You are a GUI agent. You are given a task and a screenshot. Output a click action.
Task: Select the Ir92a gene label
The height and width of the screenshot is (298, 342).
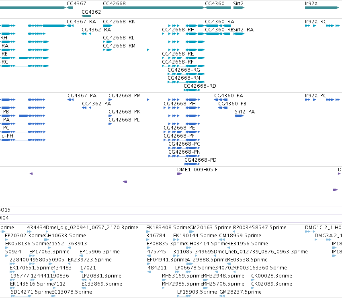coord(311,4)
